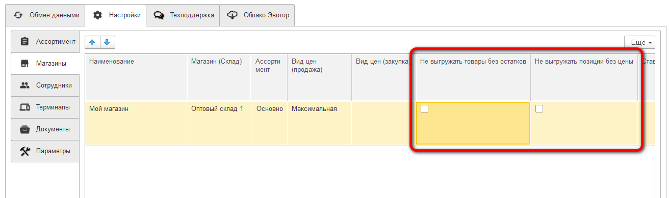Screen dimensions: 669x198
Task: Select the Оптовый склад 1 cell
Action: pos(219,123)
